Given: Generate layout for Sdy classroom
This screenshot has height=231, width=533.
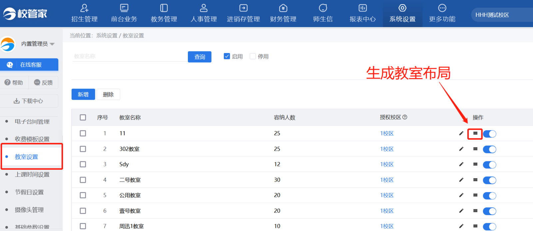Looking at the screenshot, I should coord(475,164).
